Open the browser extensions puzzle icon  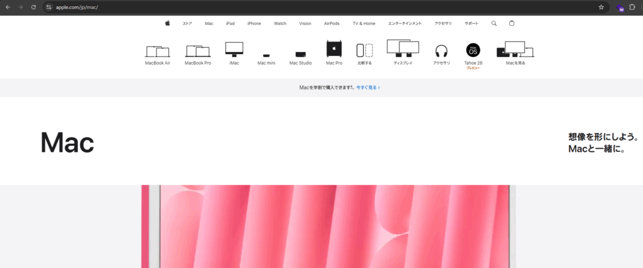pos(632,7)
